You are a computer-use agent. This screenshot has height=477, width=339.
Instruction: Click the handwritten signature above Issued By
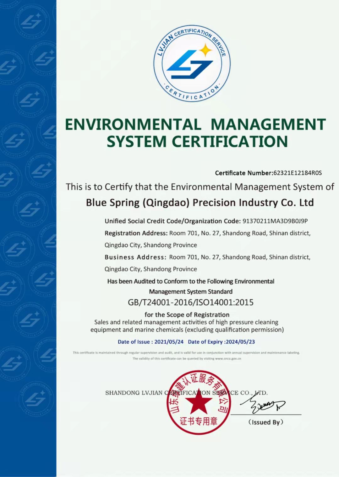point(262,405)
